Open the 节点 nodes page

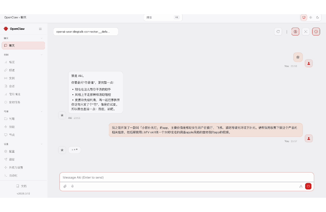[x=23, y=135]
